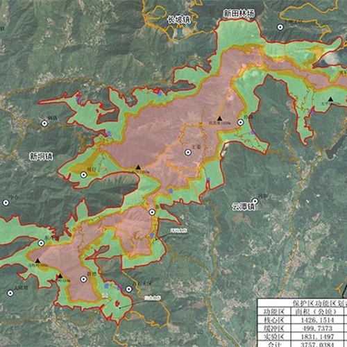347x347 pixels.
Task: Click the 长坡镇 town label
Action: click(x=179, y=19)
